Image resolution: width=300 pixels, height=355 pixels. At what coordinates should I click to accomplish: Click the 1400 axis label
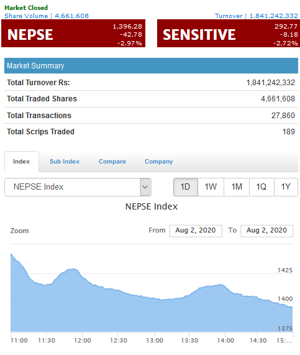tap(285, 299)
